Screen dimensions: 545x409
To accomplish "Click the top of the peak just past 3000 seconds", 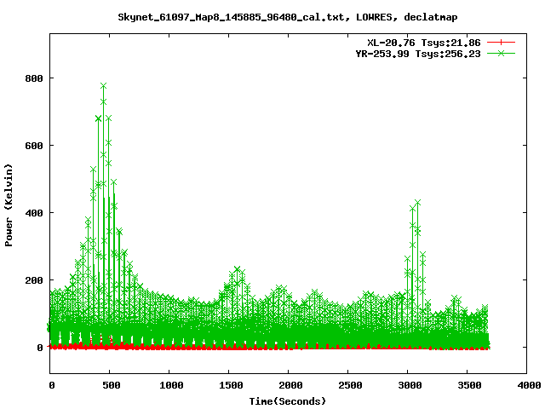I will tap(417, 203).
